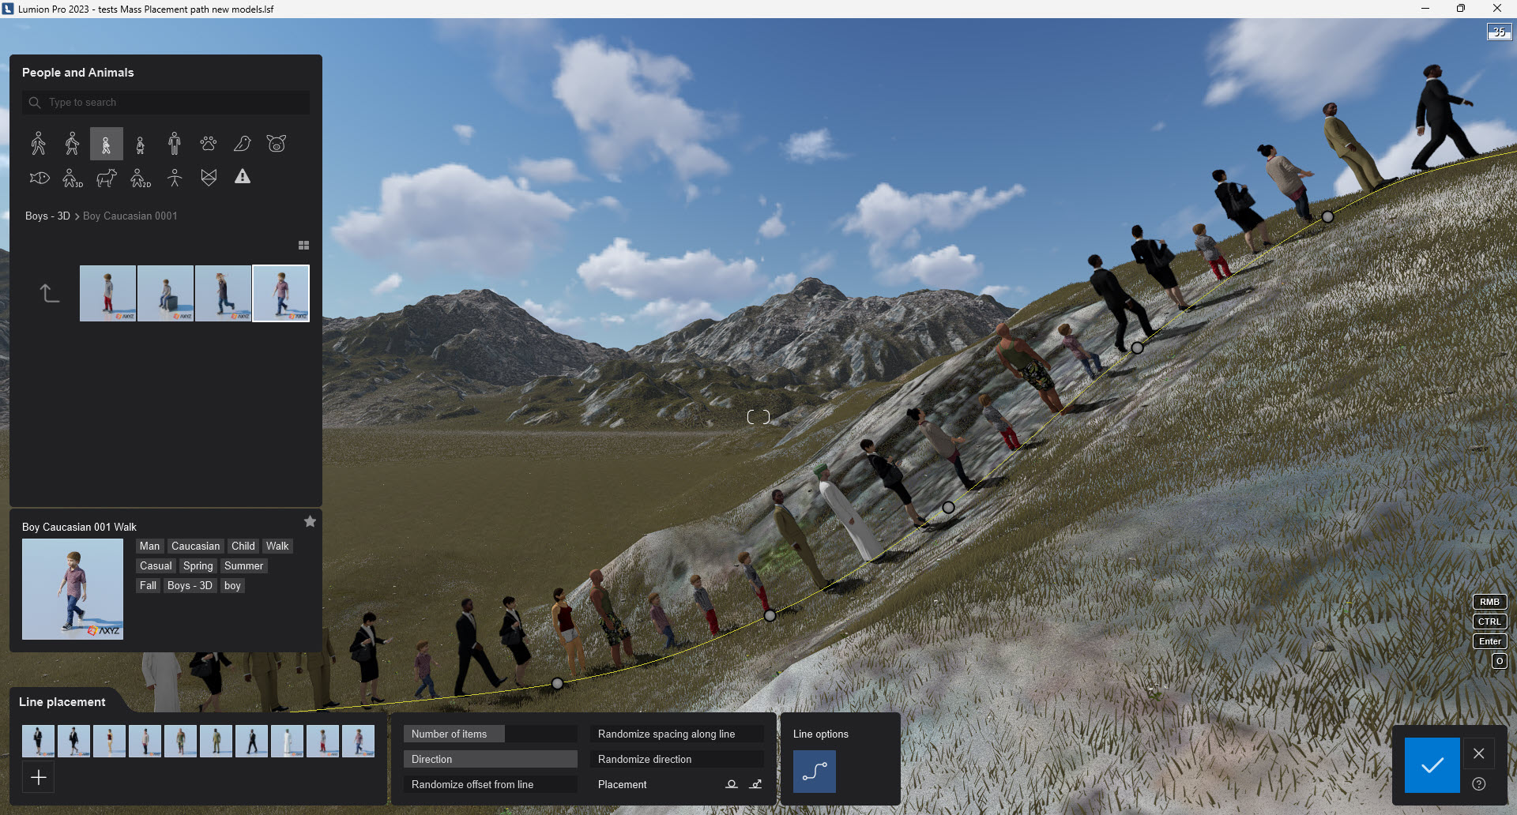Open the Boys - 3D breadcrumb category
The height and width of the screenshot is (815, 1517).
tap(46, 216)
